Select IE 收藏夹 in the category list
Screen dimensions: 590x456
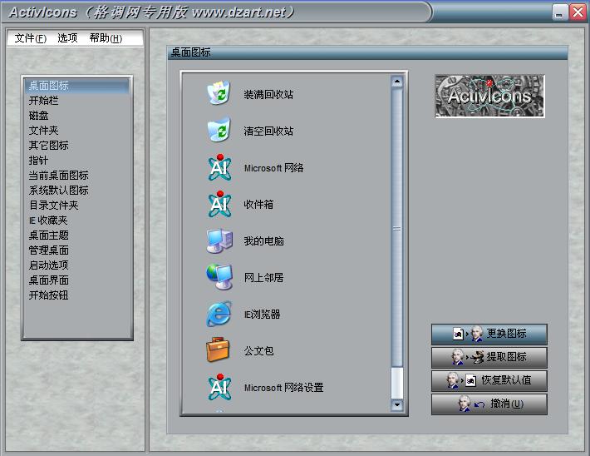77,221
